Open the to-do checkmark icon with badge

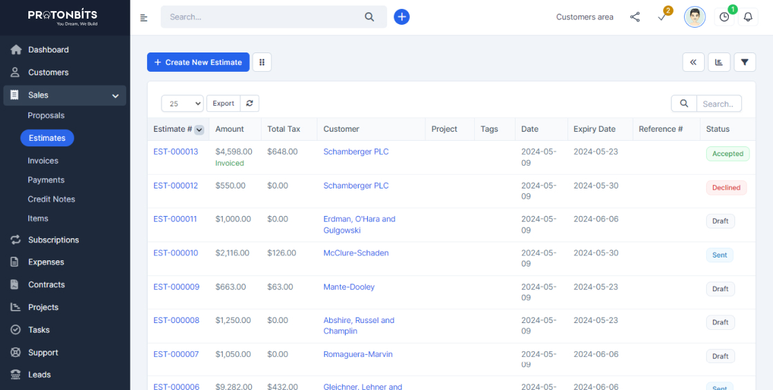[663, 17]
